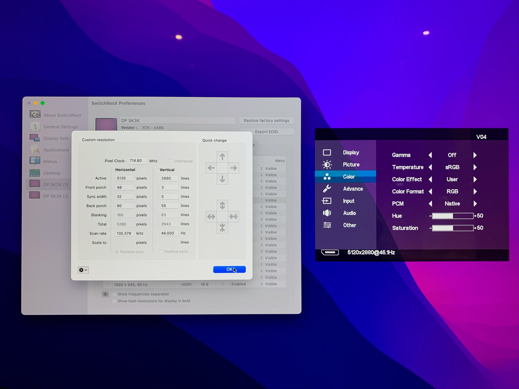Click the horizontal shrink arrows icon
The image size is (519, 389).
tap(233, 217)
